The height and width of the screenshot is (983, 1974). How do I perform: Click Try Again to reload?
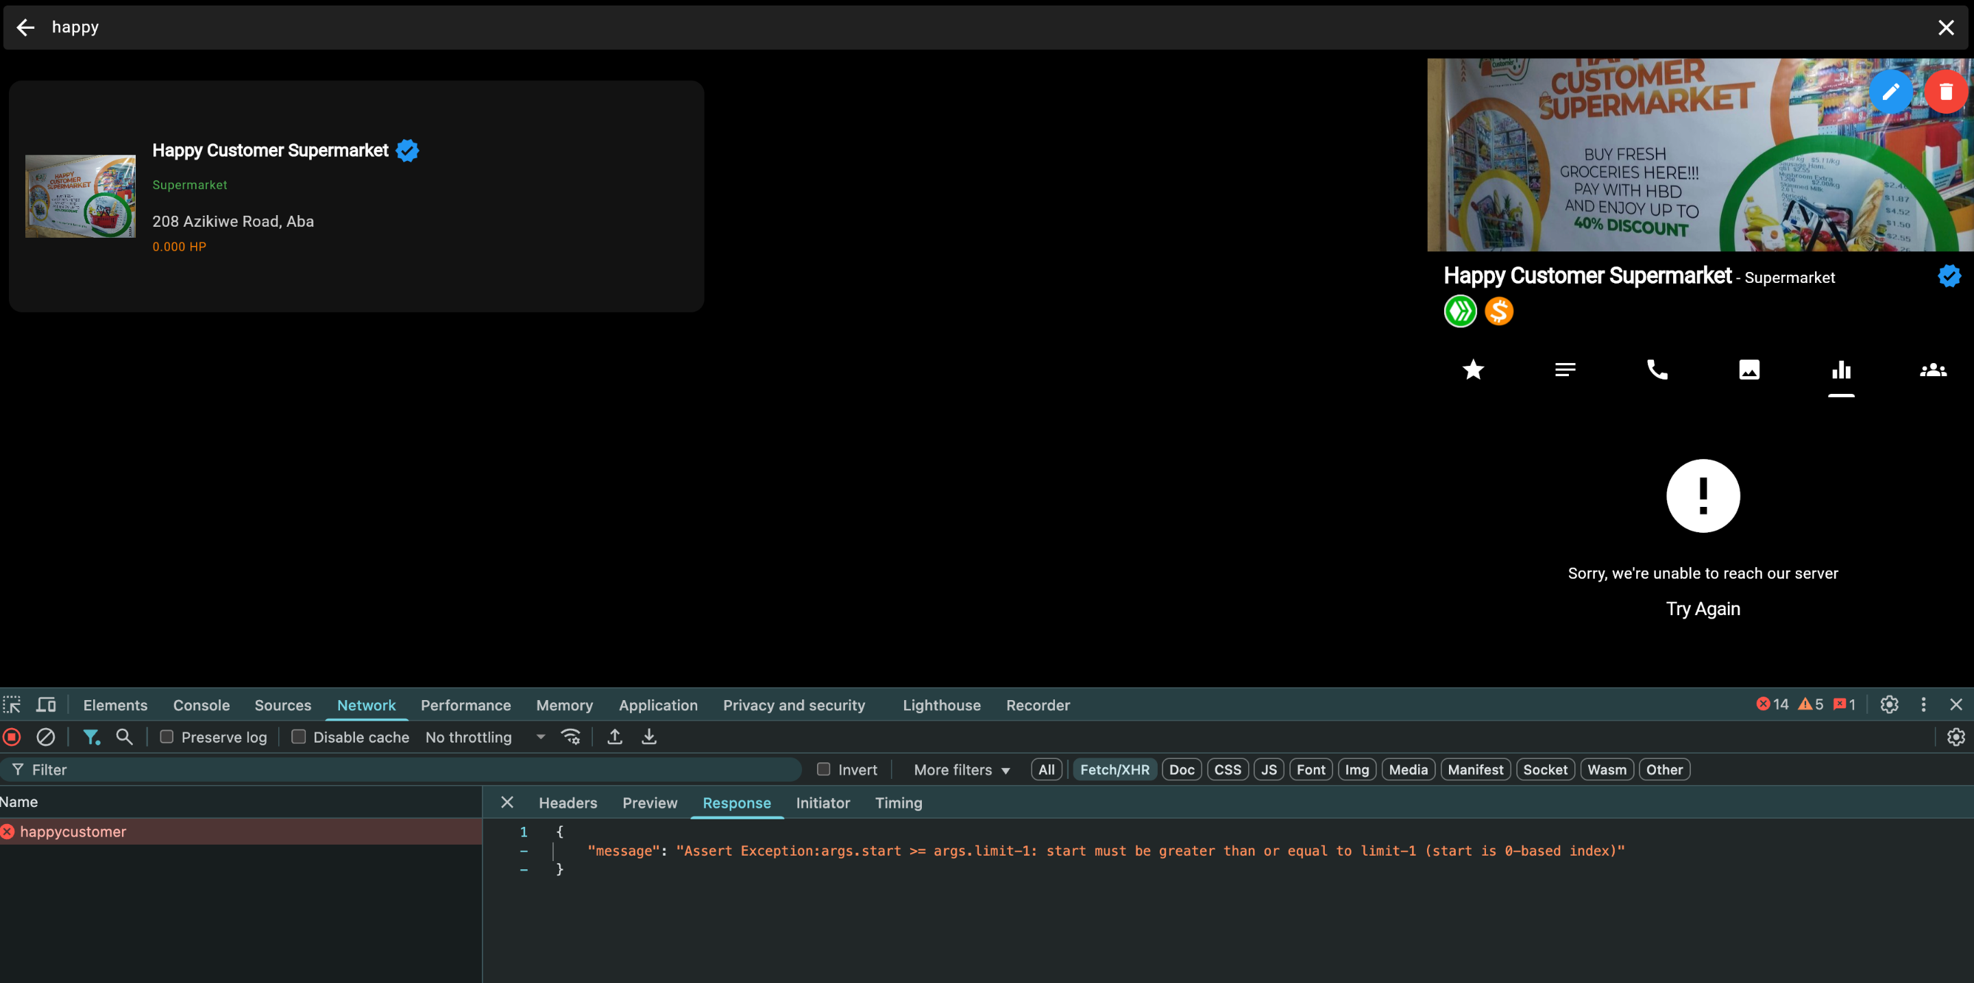click(x=1702, y=608)
